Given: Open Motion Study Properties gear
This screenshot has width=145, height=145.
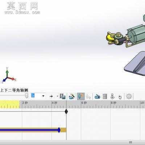Looking at the screenshot, I should click(129, 96).
